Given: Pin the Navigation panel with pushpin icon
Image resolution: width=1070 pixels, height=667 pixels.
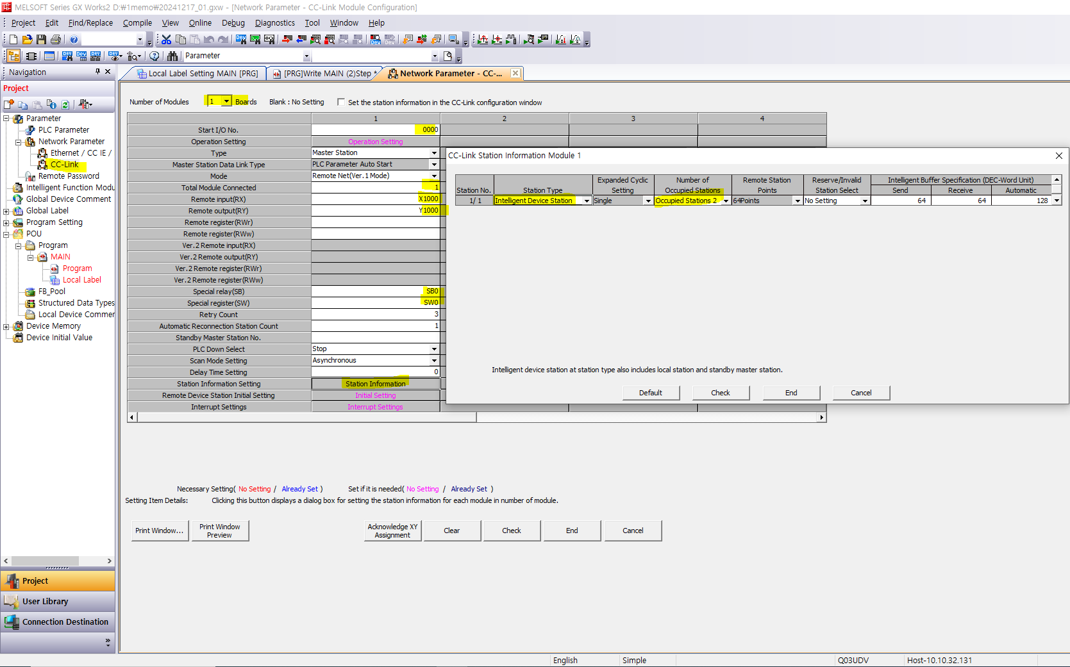Looking at the screenshot, I should [97, 72].
